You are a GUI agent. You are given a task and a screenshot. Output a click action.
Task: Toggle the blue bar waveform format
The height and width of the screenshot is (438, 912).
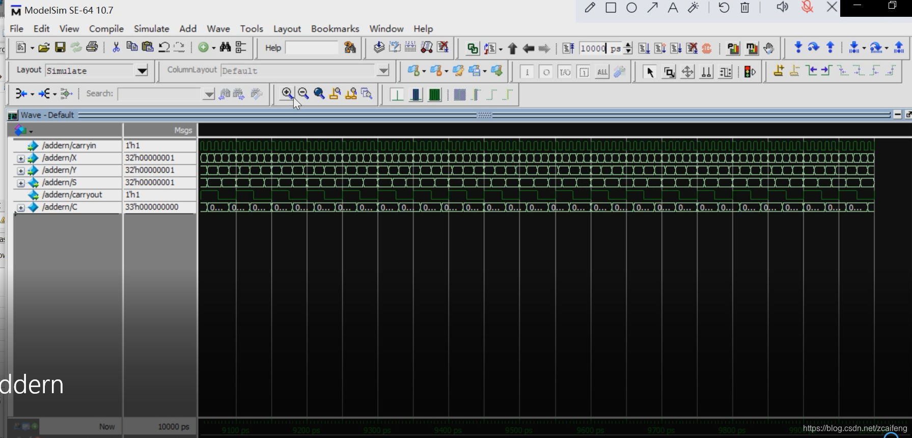(416, 95)
